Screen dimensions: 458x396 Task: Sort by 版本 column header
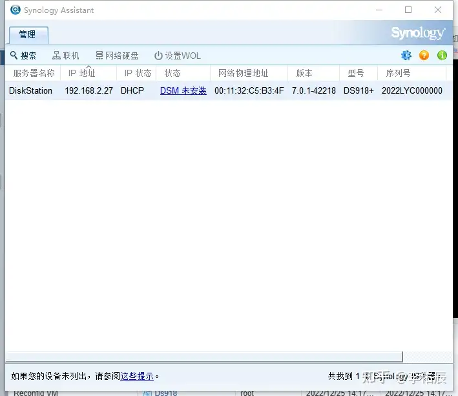point(313,73)
